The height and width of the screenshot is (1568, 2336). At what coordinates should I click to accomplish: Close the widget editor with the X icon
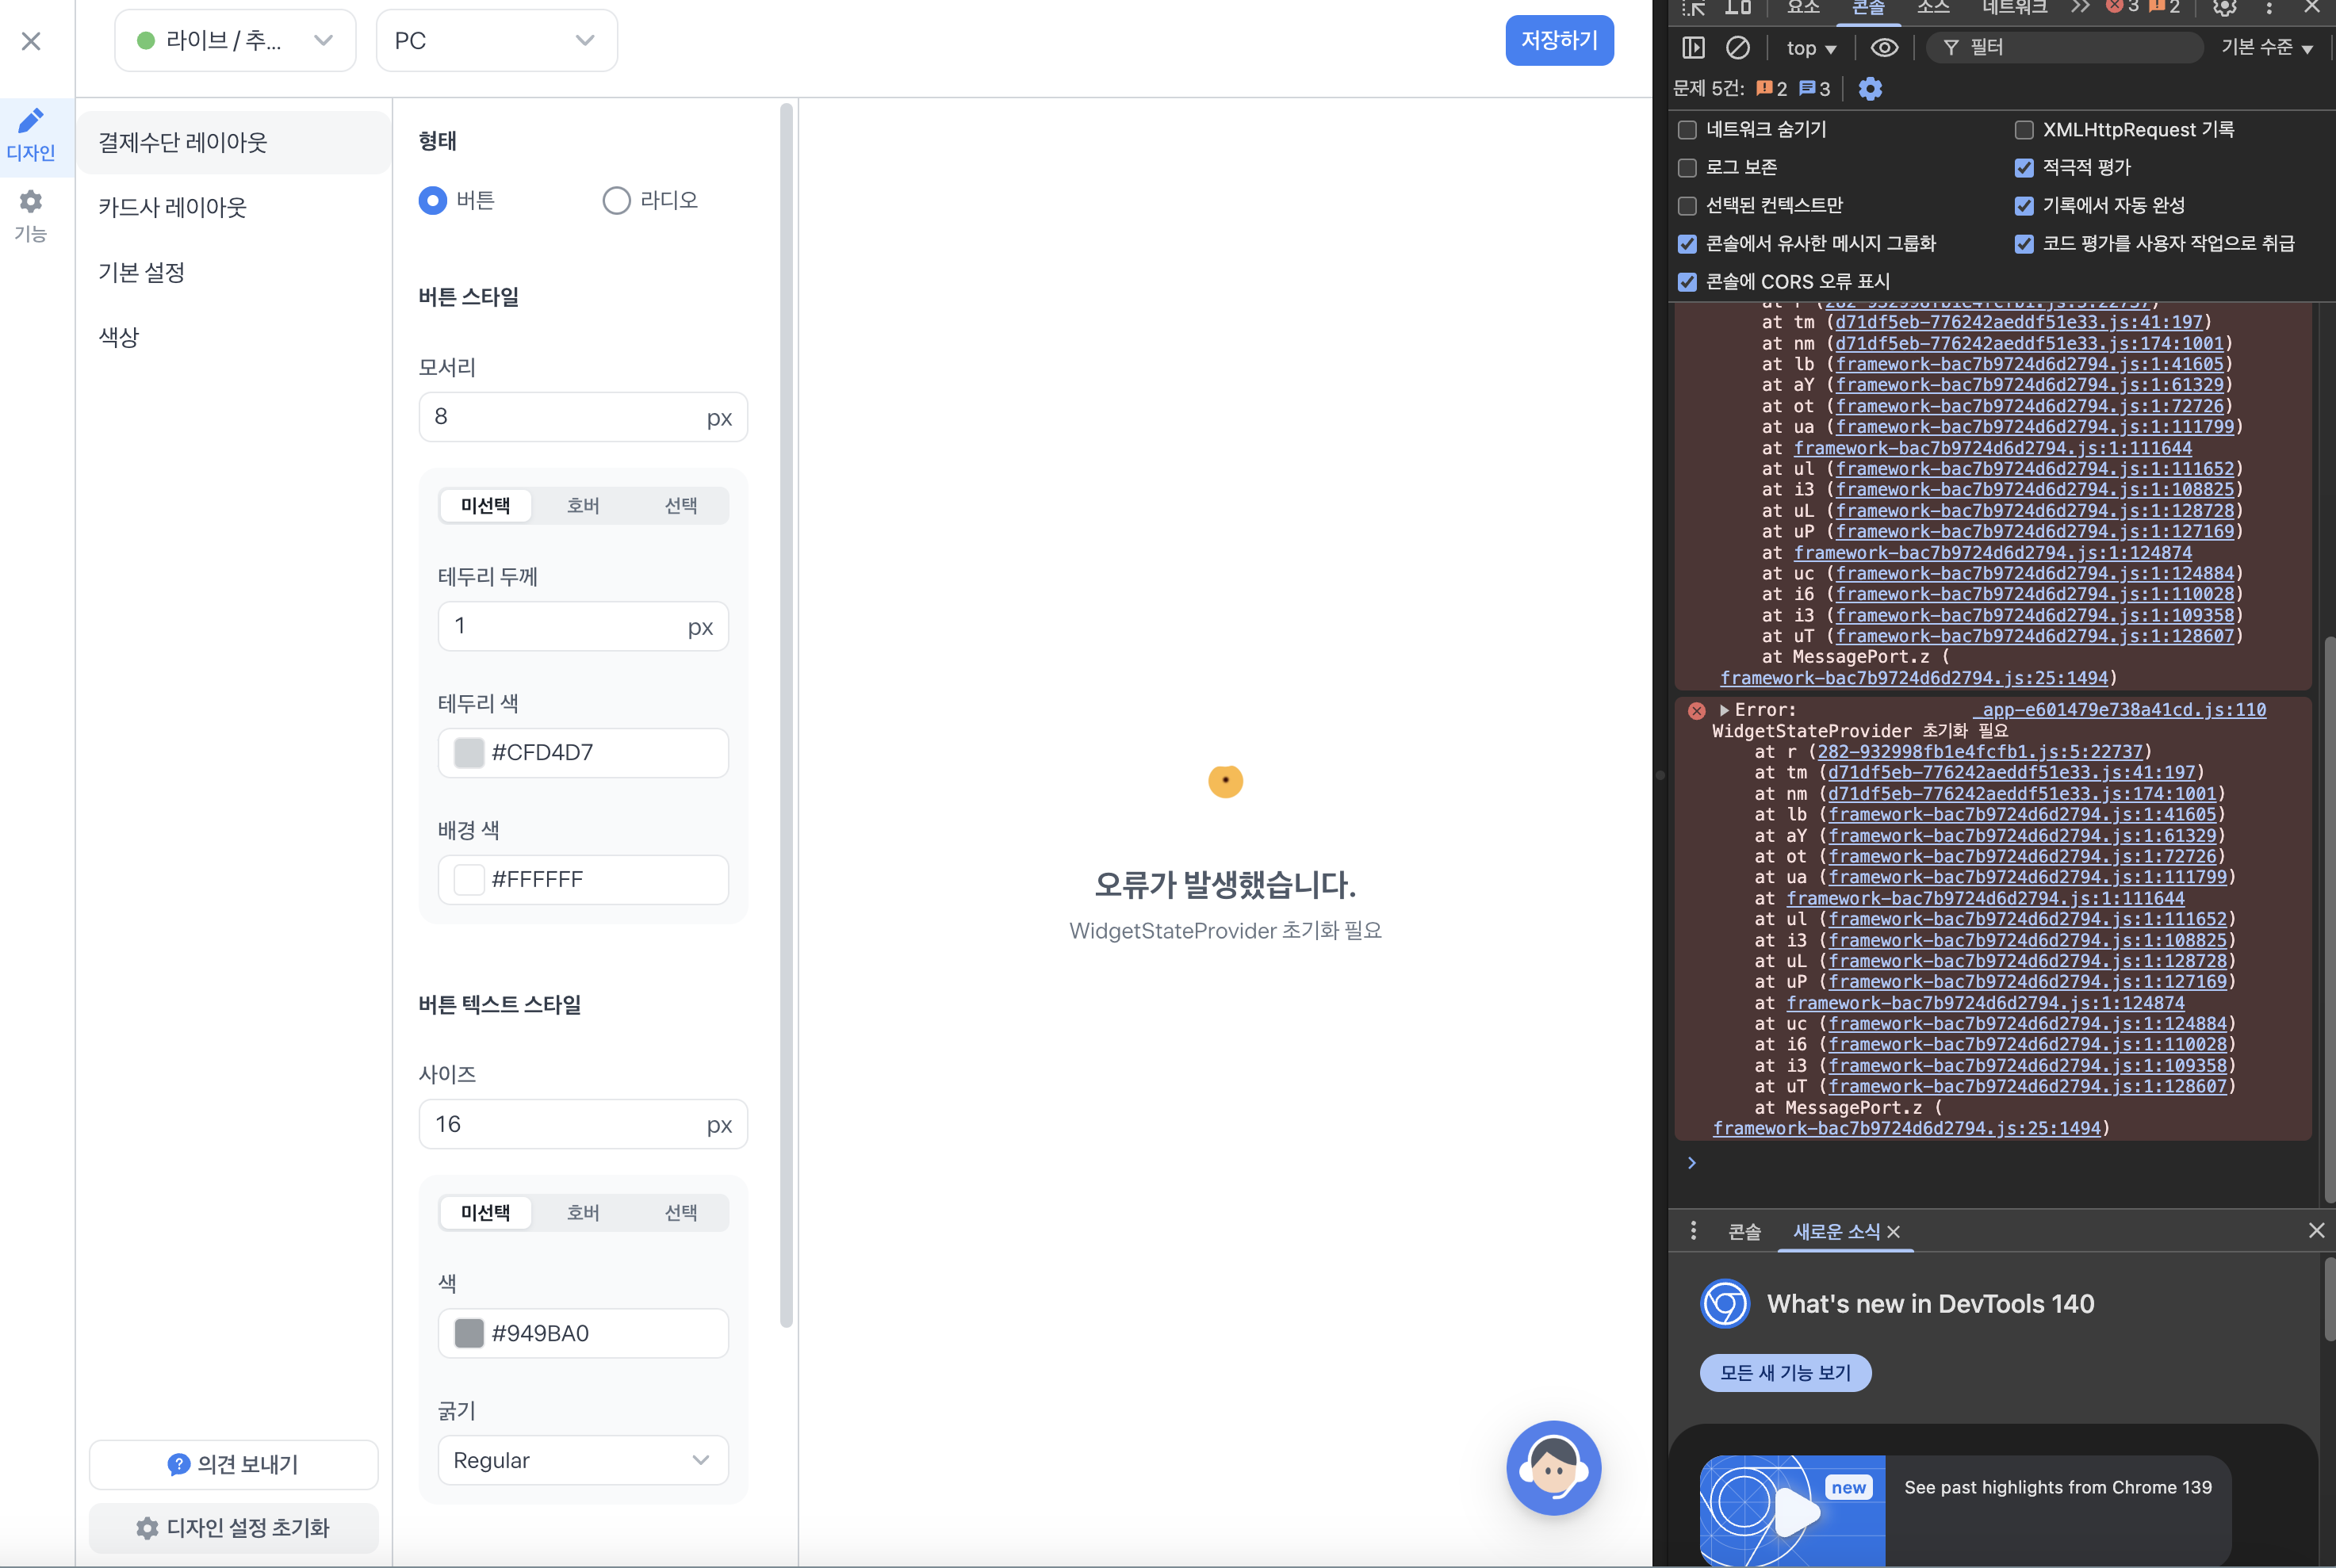pos(31,41)
